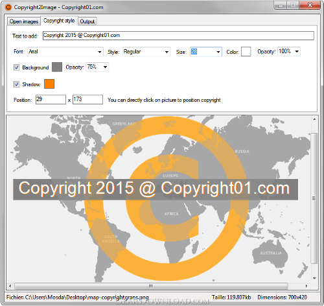The width and height of the screenshot is (324, 306).
Task: Click the Position X field showing 29
Action: [x=51, y=99]
